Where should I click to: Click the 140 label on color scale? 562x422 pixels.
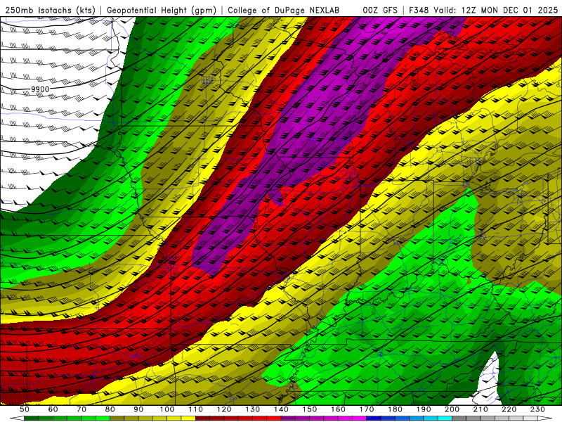point(281,409)
